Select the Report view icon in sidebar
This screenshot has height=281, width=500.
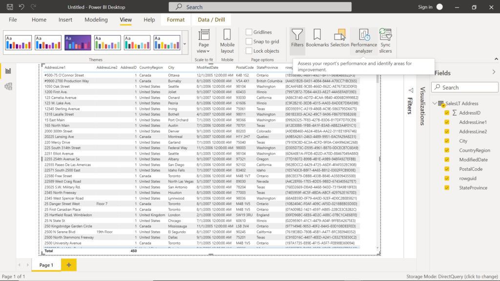point(7,70)
